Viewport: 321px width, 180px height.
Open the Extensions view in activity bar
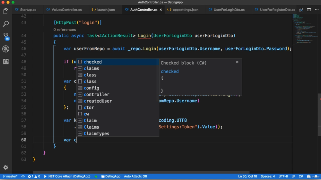pos(6,61)
